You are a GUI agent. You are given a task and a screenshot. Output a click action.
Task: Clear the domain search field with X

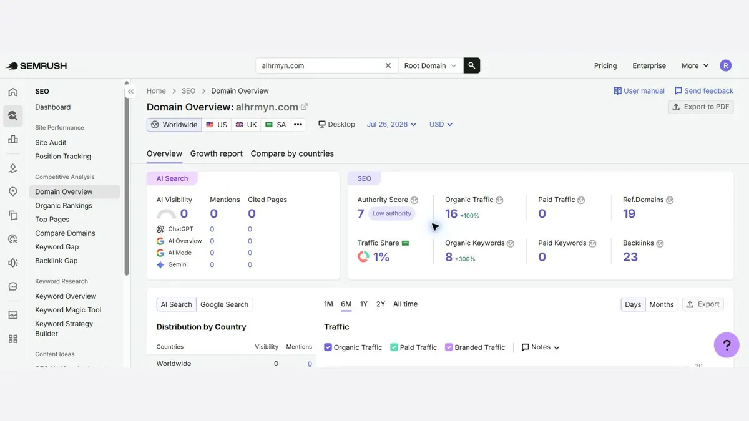tap(388, 65)
